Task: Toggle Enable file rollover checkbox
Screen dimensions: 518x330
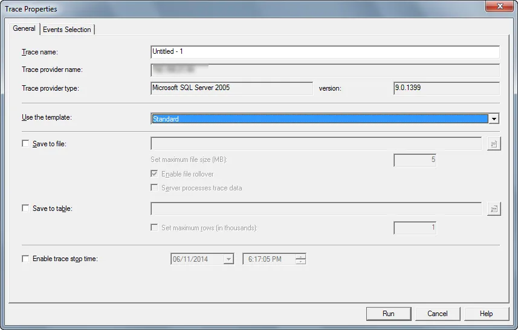Action: (154, 173)
